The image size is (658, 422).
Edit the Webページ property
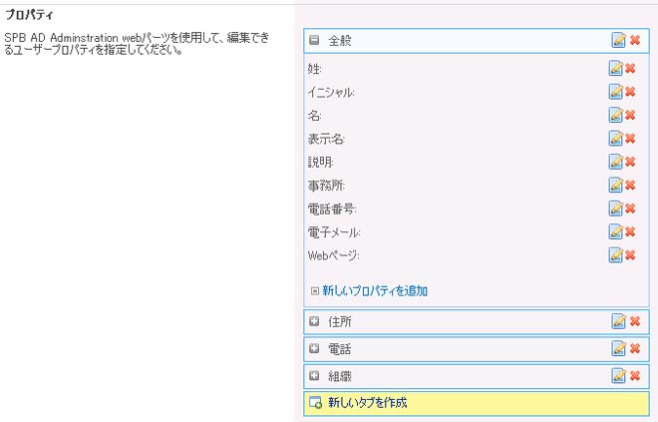[x=615, y=254]
